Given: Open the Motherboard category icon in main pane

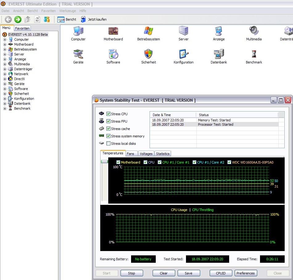Looking at the screenshot, I should [x=113, y=31].
